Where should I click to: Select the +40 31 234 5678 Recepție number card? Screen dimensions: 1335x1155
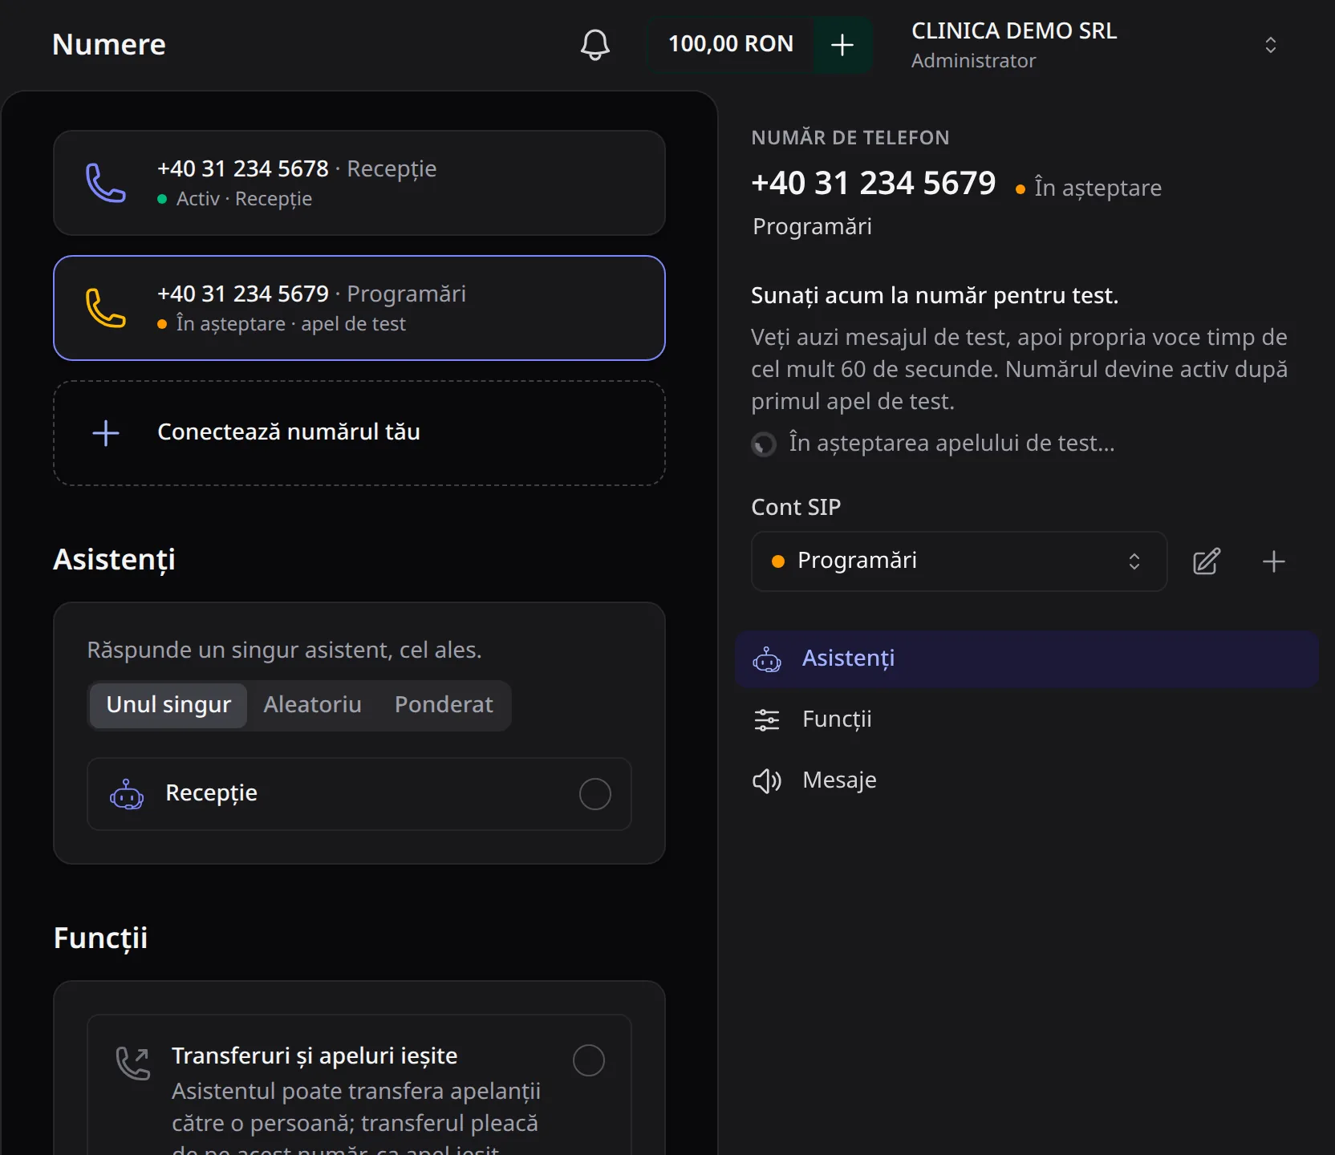click(359, 183)
